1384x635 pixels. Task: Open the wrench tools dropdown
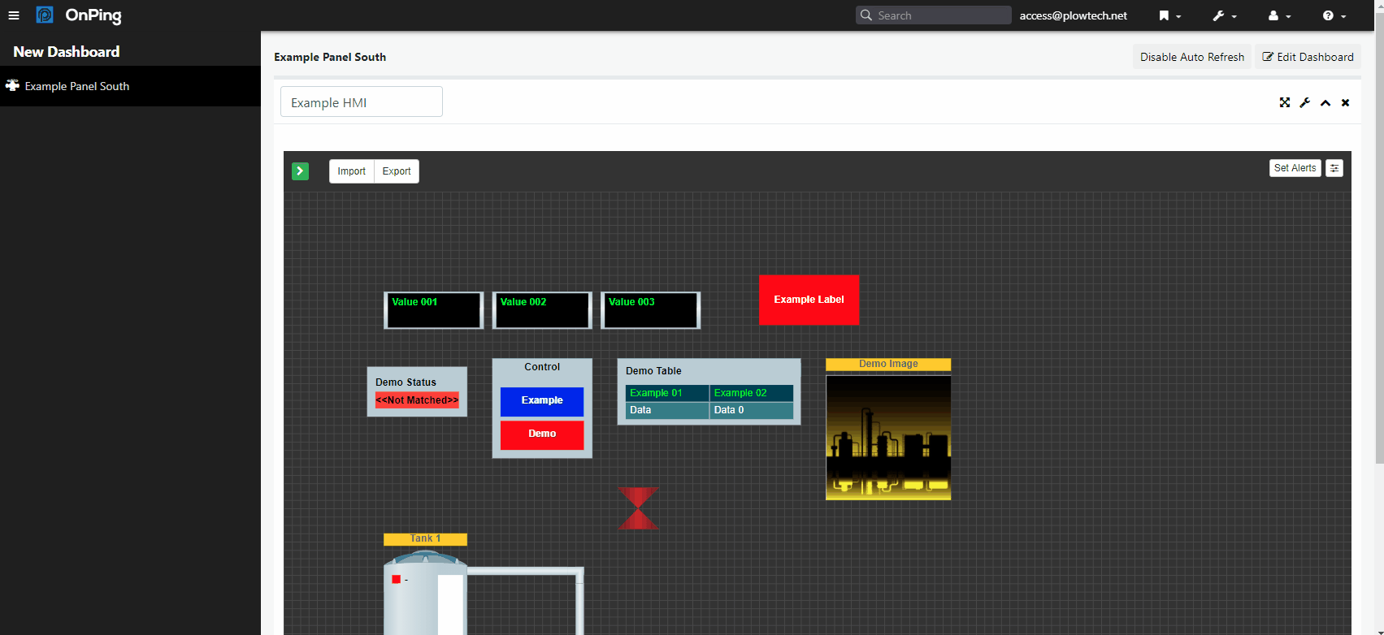tap(1224, 15)
